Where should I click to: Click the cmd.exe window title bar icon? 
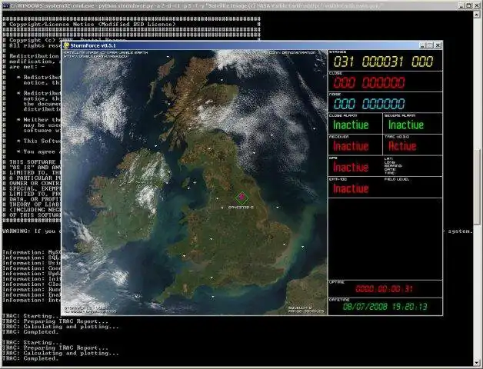tap(5, 5)
